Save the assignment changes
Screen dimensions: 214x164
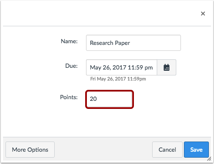tap(196, 150)
